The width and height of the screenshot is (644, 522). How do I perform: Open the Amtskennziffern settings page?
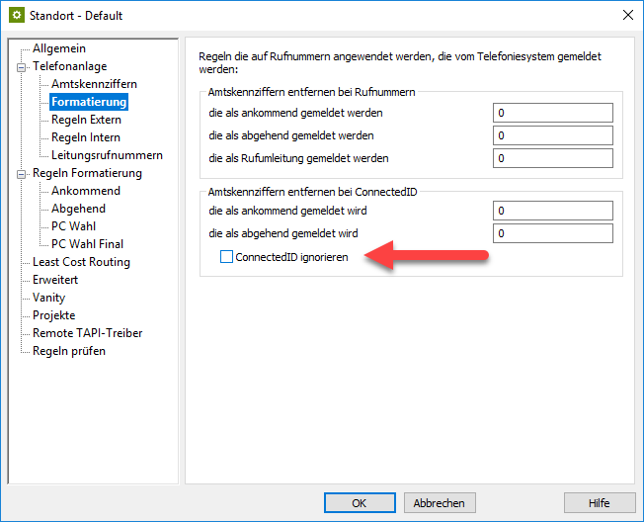pos(94,84)
